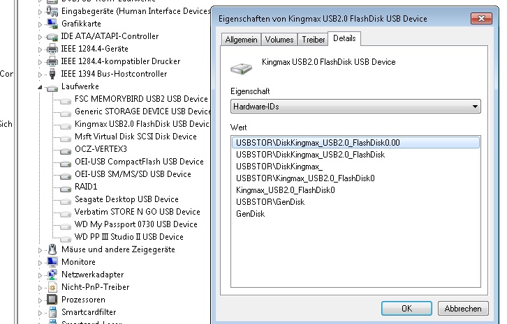
Task: Click the Monitore category icon
Action: click(52, 262)
